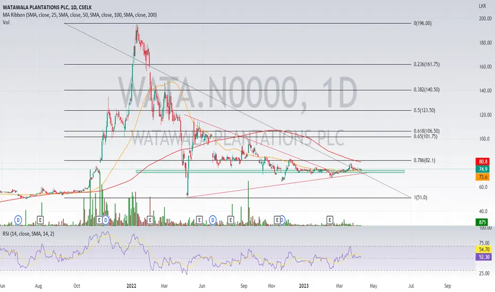Viewport: 495px width, 292px height.
Task: Click the 180.00 price axis label
Action: click(x=485, y=42)
